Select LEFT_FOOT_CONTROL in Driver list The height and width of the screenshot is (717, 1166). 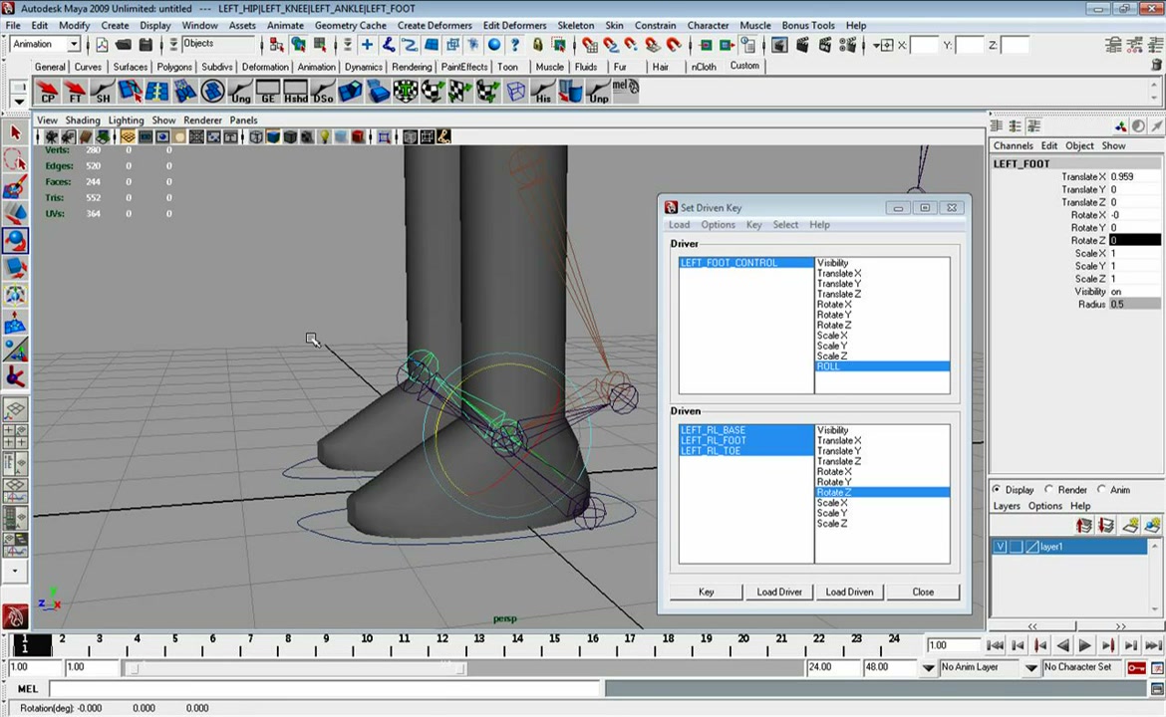(x=745, y=263)
